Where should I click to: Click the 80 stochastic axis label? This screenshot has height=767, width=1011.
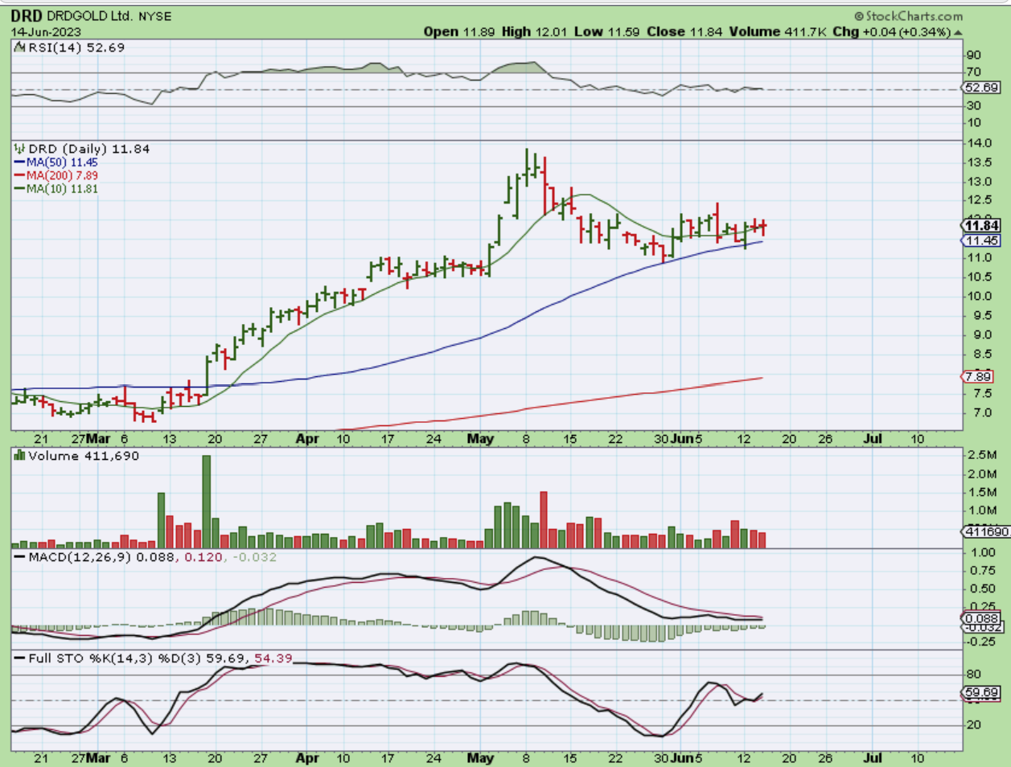(x=974, y=675)
